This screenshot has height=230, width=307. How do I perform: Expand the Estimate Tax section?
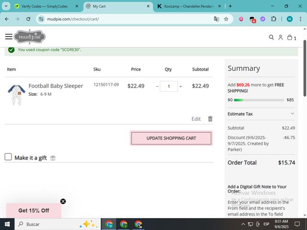261,114
